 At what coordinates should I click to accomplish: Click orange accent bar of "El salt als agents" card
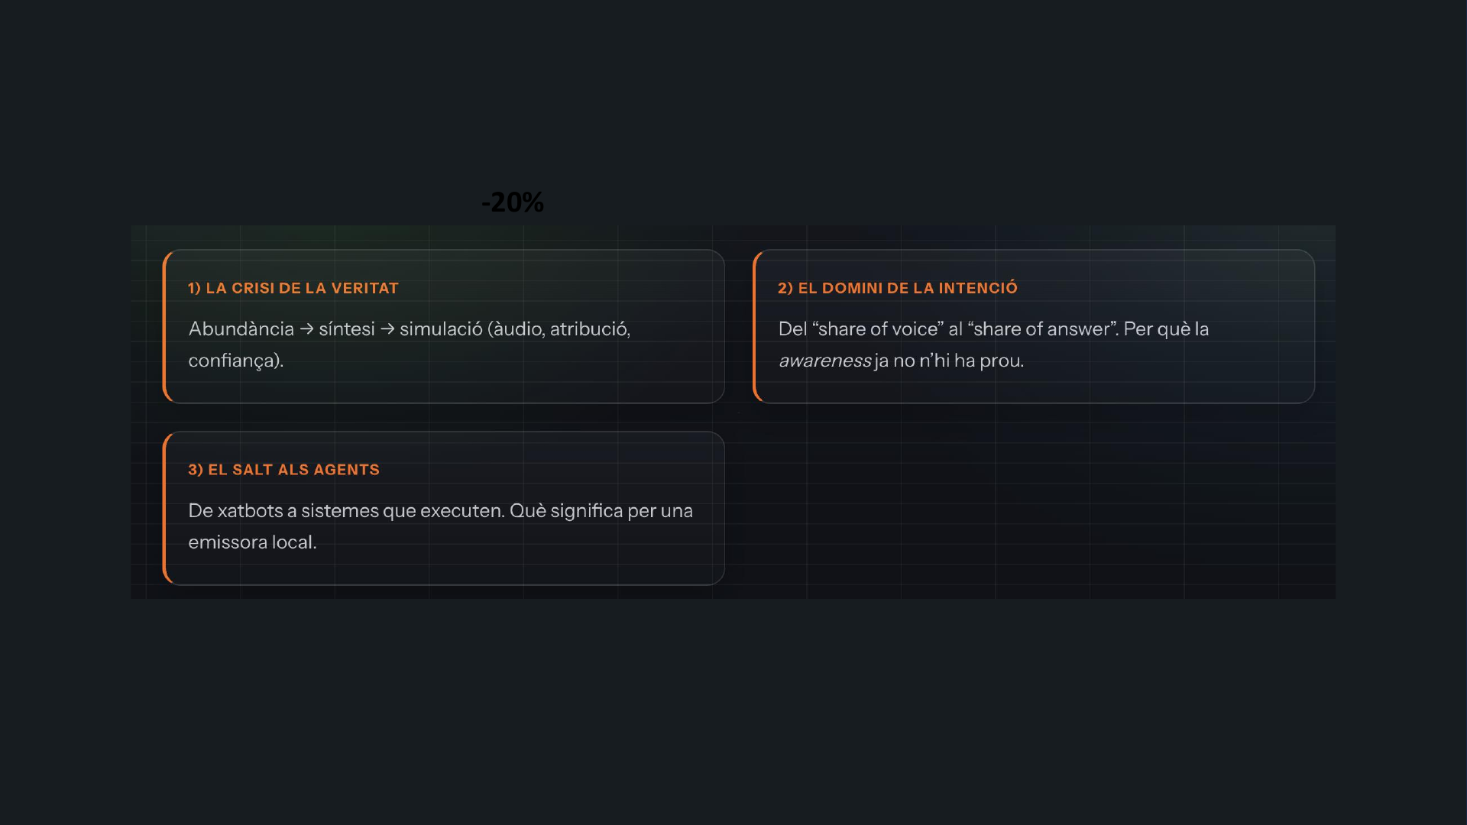point(164,508)
